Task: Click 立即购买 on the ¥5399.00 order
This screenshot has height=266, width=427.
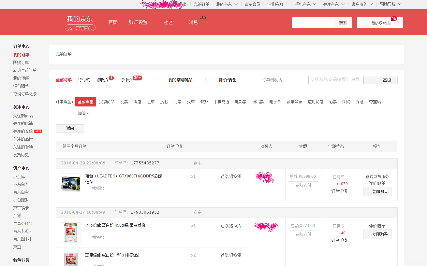Action: click(377, 191)
